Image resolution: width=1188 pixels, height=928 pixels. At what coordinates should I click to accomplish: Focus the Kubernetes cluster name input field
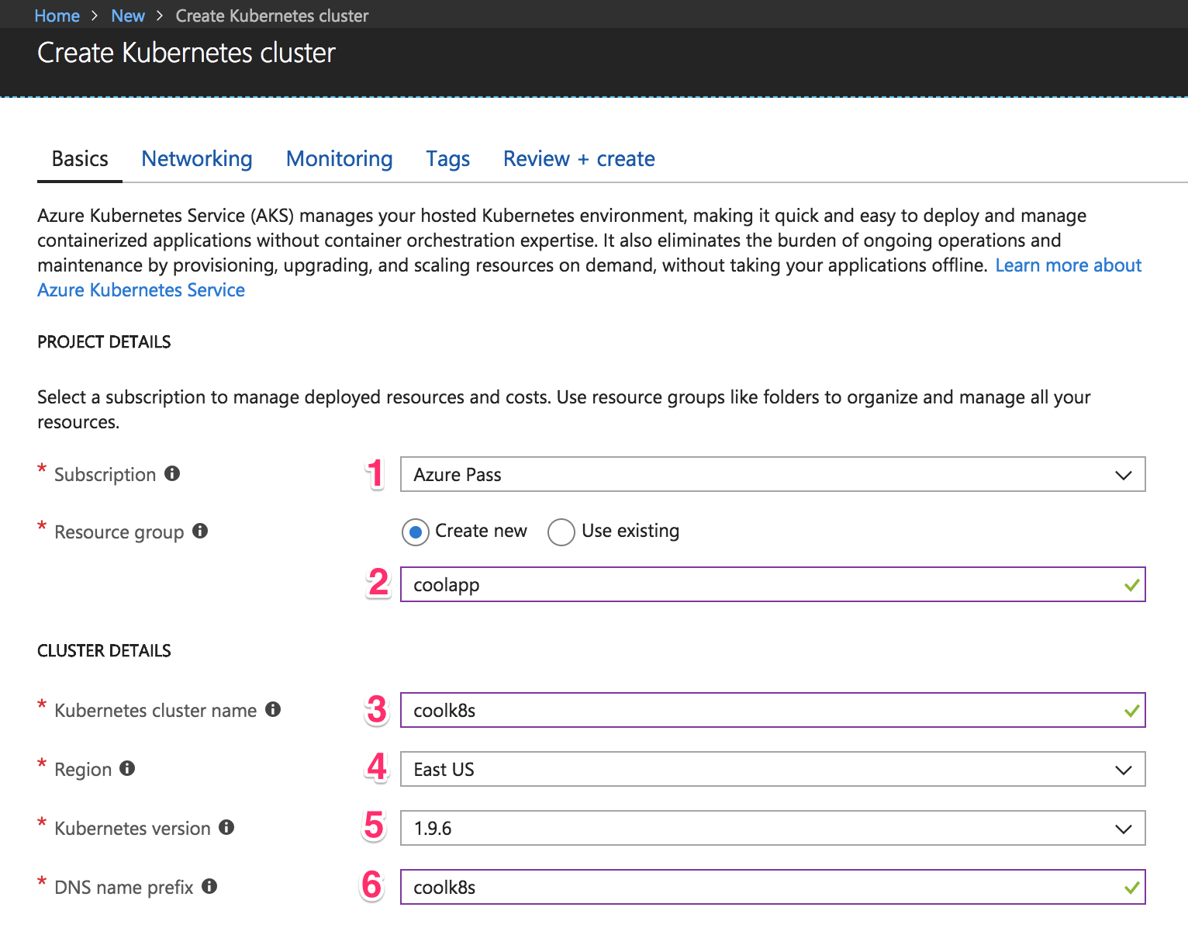(772, 710)
